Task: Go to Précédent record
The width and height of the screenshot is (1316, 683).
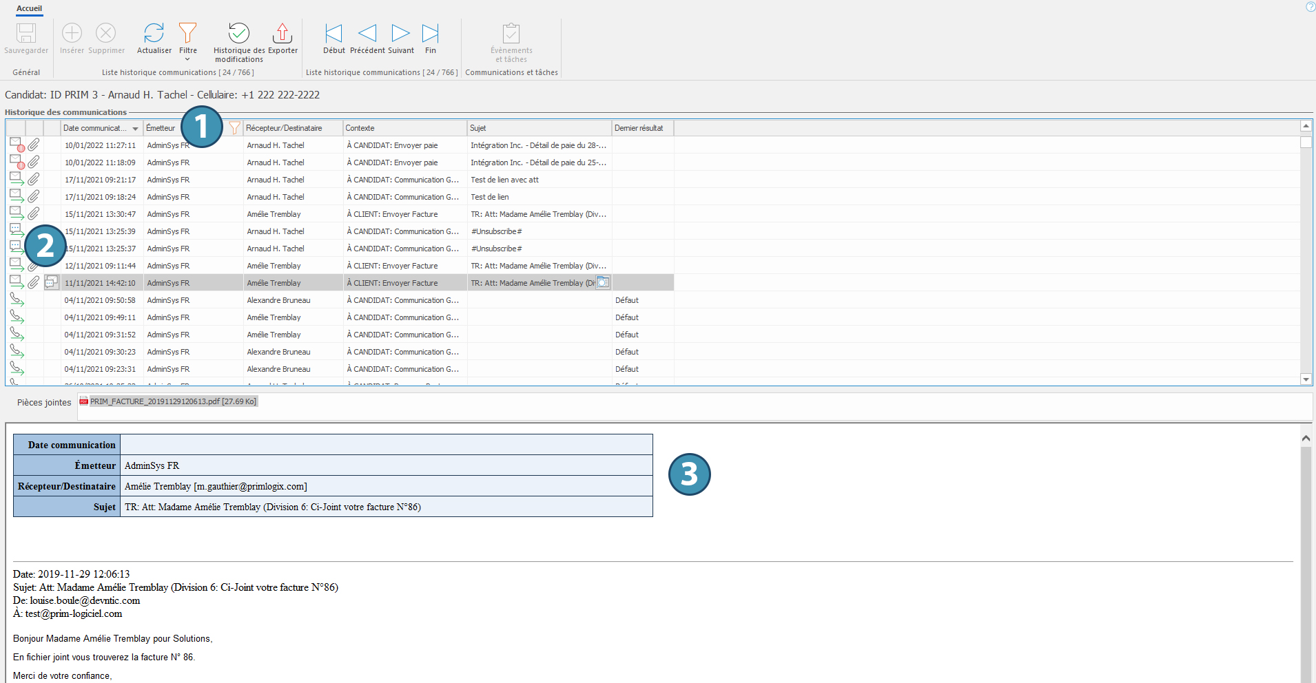Action: click(367, 33)
